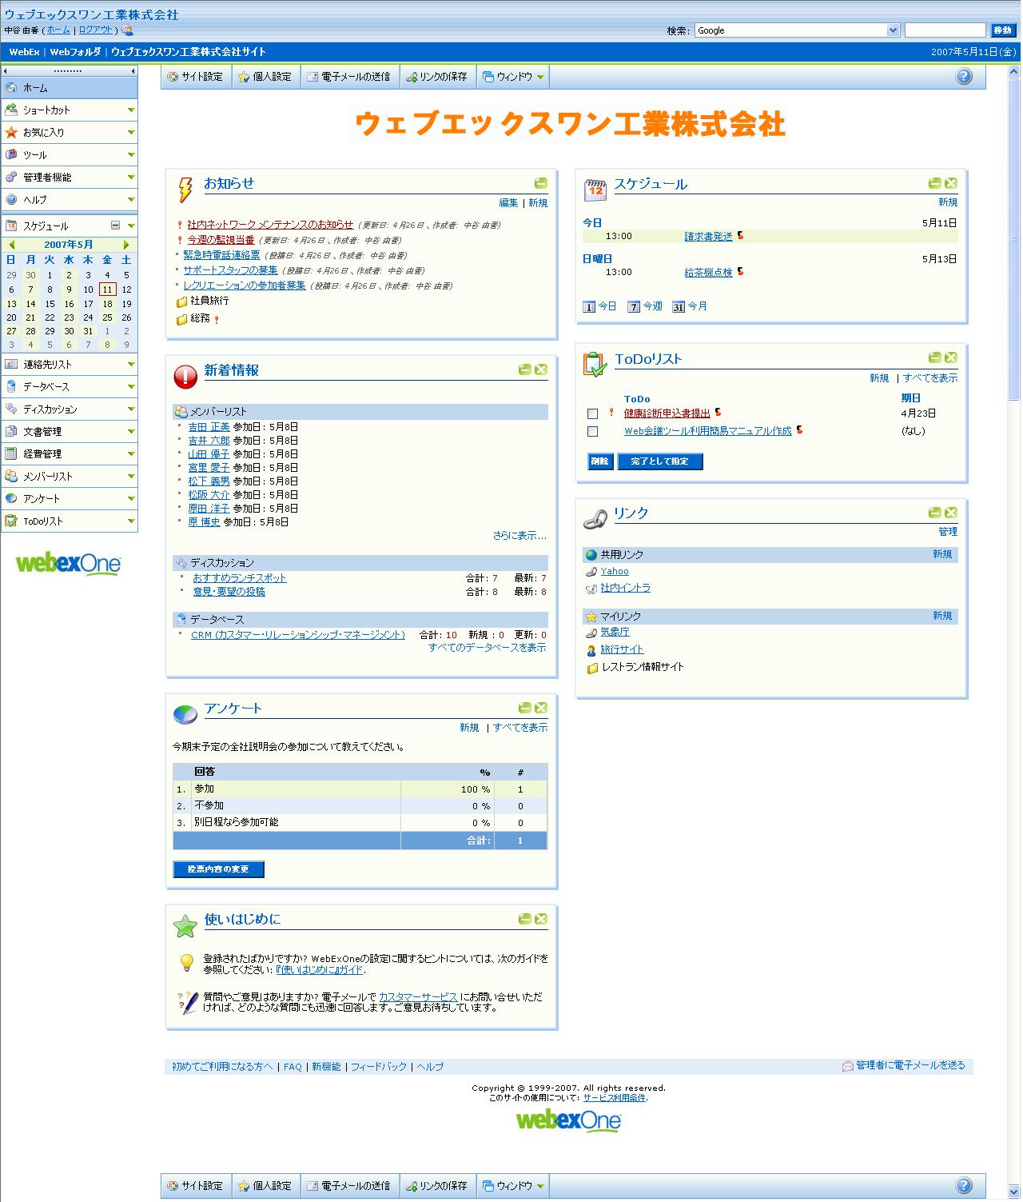Minimize the リンク panel
This screenshot has width=1023, height=1202.
pyautogui.click(x=934, y=513)
